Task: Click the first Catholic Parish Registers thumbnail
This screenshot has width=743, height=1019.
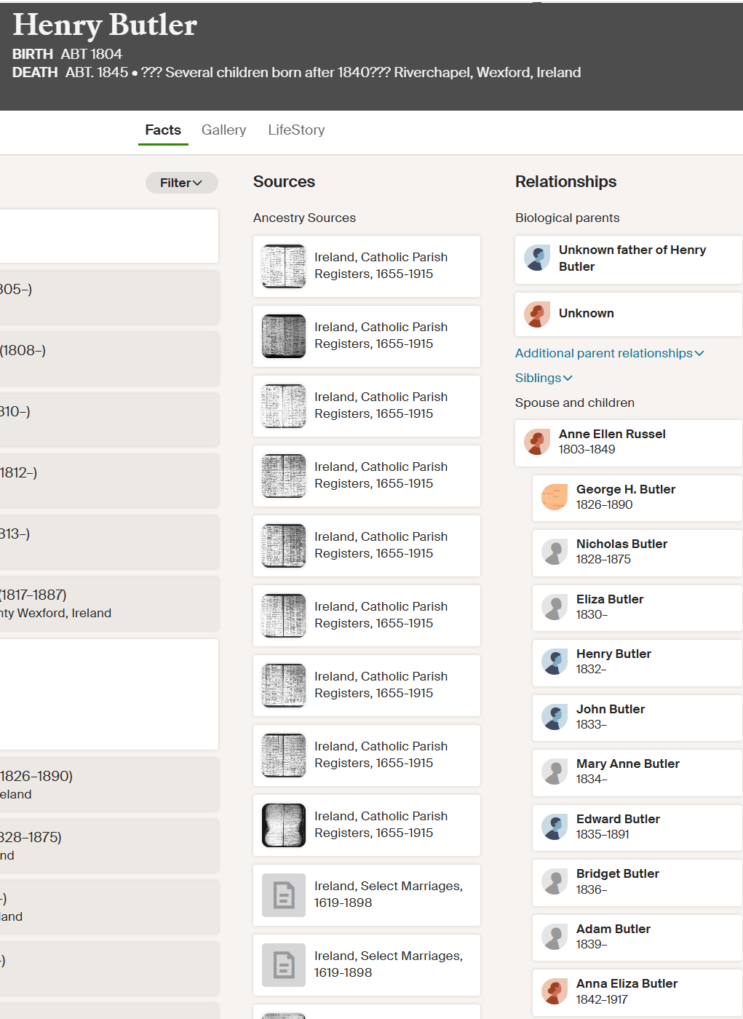Action: (x=284, y=266)
